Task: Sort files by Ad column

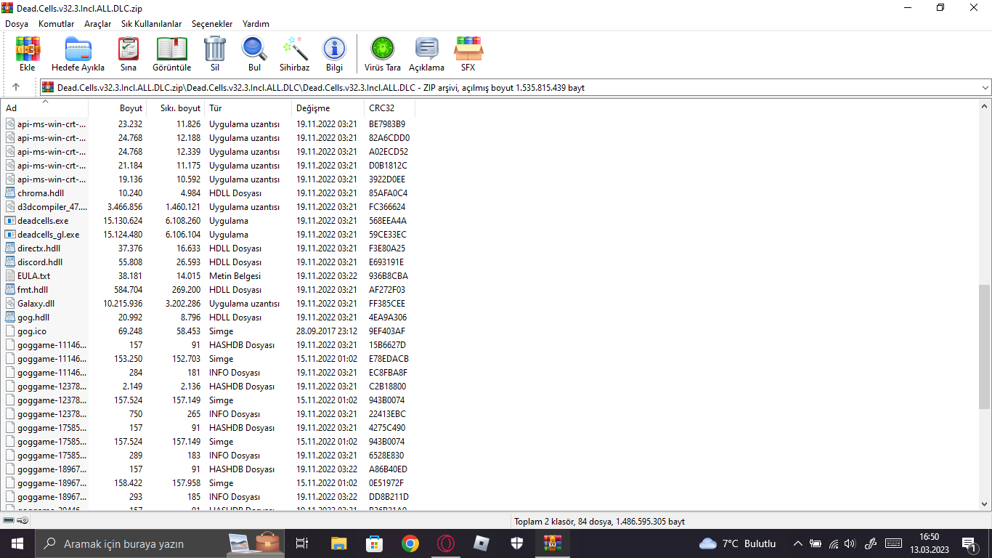Action: click(x=44, y=108)
